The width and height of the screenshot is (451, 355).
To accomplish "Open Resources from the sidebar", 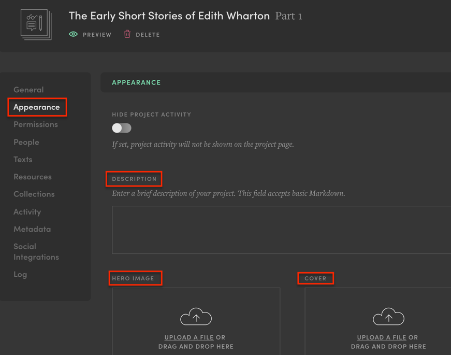I will coord(33,177).
